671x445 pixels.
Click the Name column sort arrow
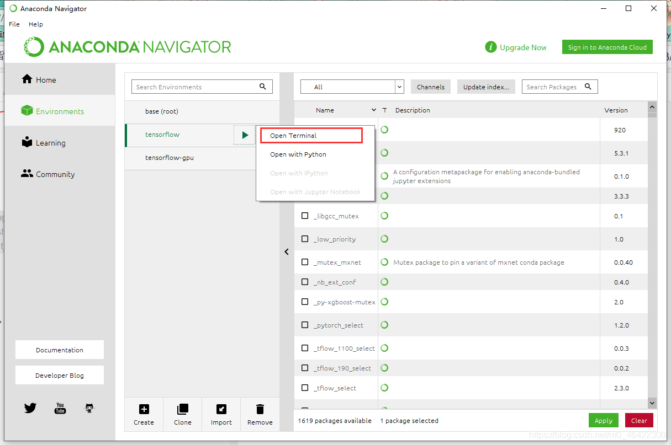374,110
